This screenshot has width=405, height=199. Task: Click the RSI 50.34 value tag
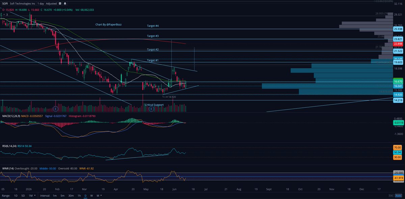coord(398,152)
